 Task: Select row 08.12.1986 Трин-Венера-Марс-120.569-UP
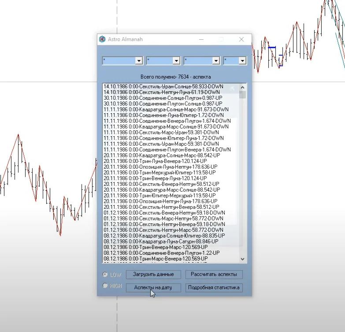(x=171, y=247)
